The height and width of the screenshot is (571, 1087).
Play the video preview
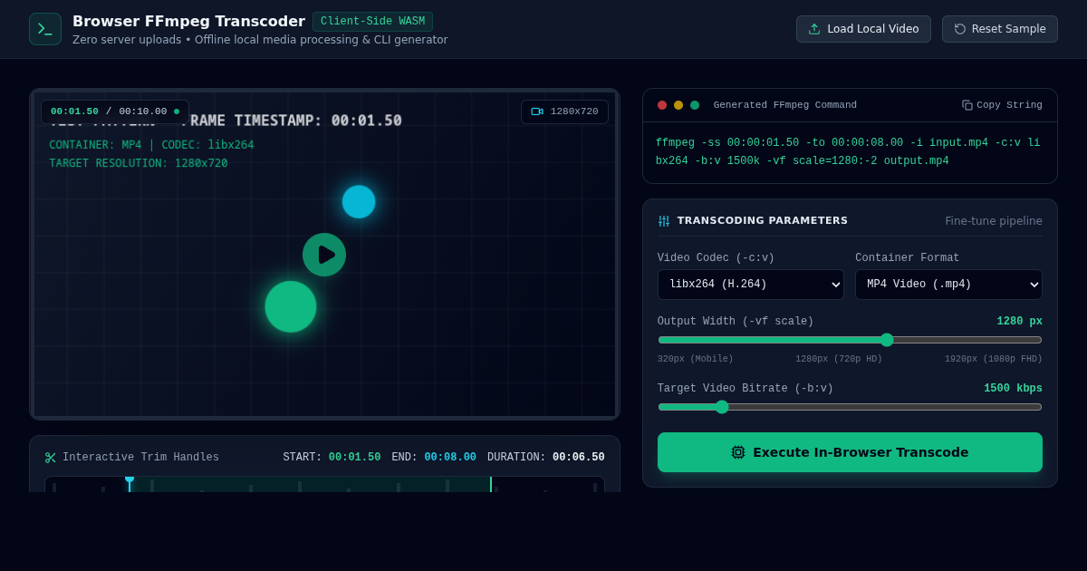pos(324,255)
